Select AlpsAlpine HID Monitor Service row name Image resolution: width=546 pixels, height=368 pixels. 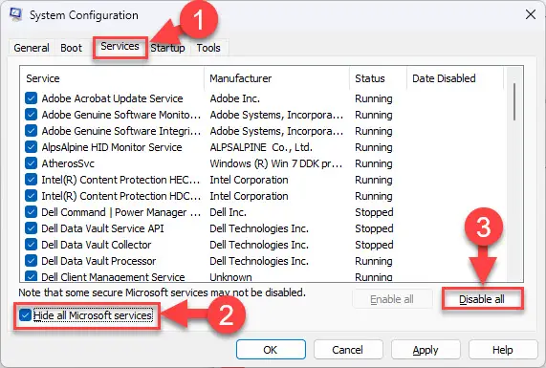[112, 147]
